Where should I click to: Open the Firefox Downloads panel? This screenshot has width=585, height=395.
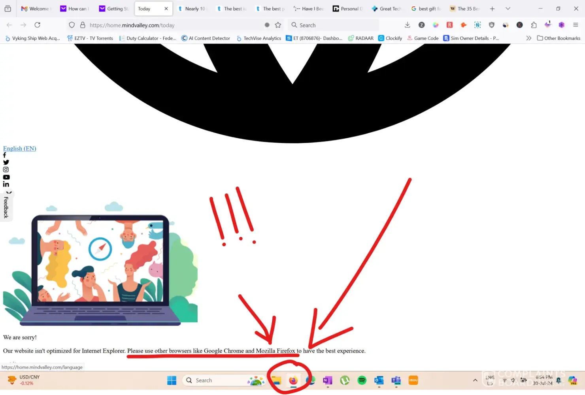[x=408, y=25]
